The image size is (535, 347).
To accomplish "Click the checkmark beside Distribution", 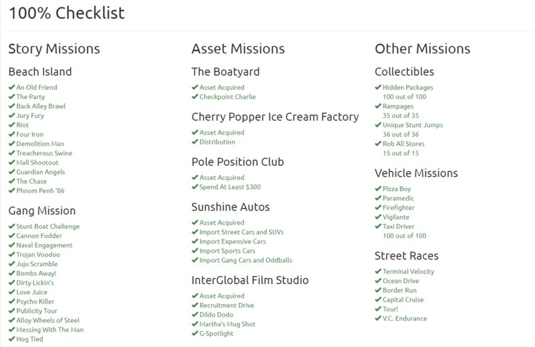I will click(195, 142).
